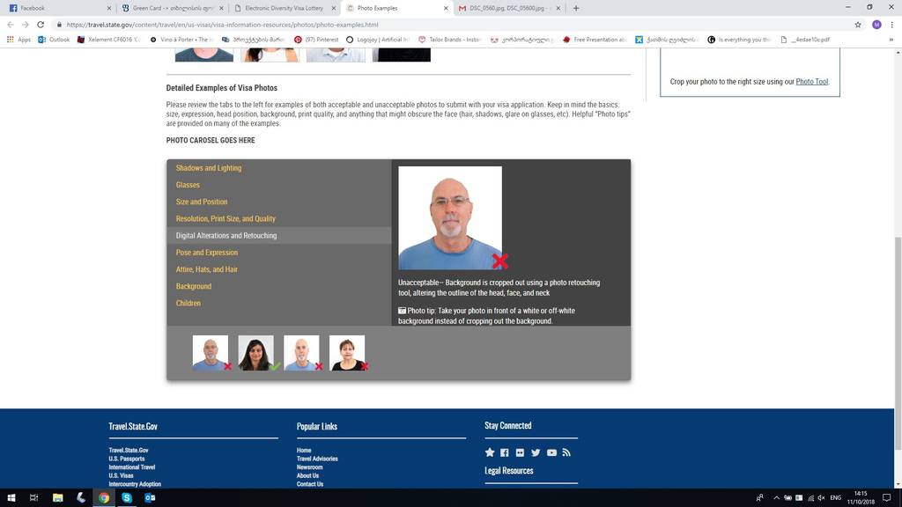Open the Chrome profile avatar
Screen dimensions: 902x507
pyautogui.click(x=876, y=25)
